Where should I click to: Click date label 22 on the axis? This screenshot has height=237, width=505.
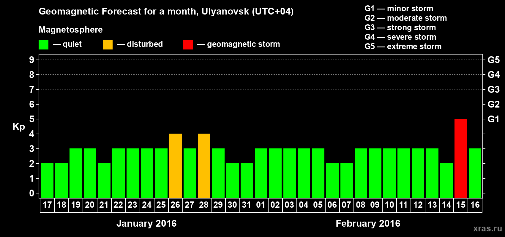point(118,205)
